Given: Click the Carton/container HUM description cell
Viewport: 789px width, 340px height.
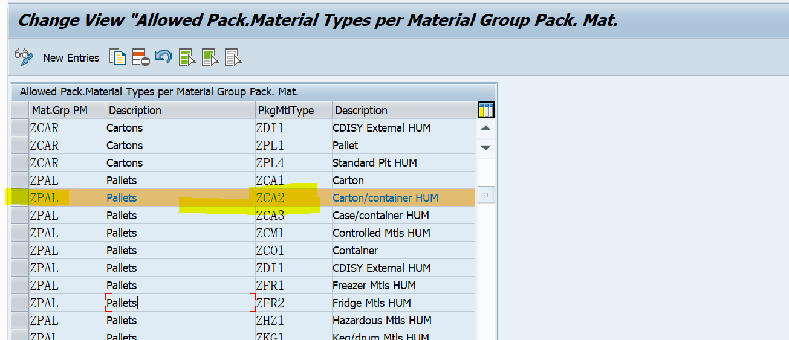Looking at the screenshot, I should point(404,198).
